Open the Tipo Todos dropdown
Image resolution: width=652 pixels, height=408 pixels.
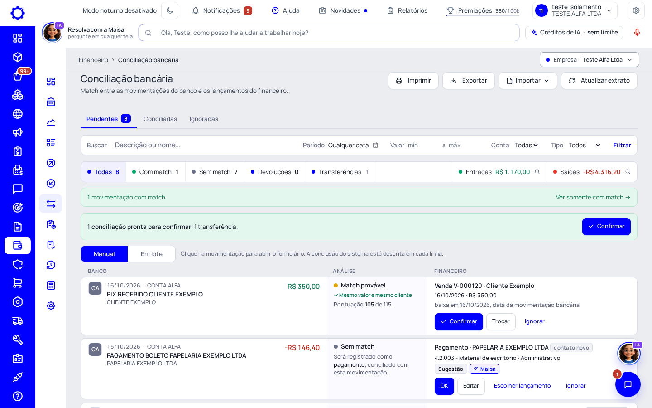(585, 145)
